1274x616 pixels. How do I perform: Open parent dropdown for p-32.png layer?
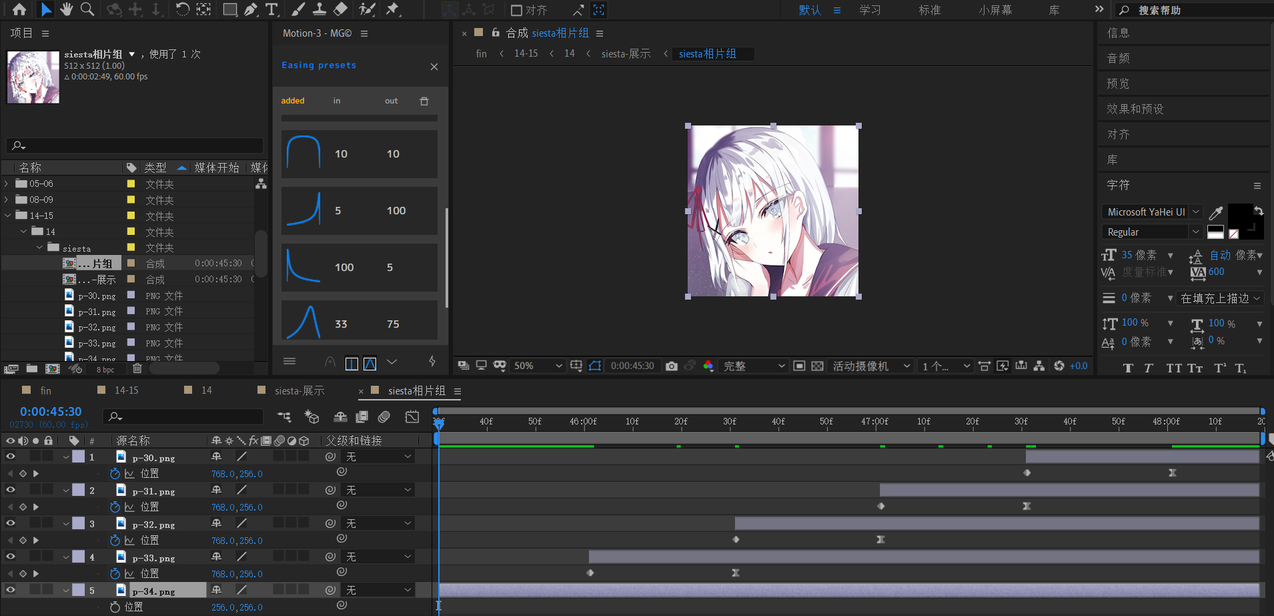[378, 523]
